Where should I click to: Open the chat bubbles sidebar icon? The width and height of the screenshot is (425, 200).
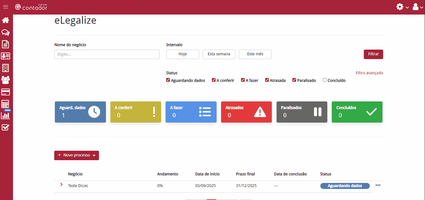(5, 33)
